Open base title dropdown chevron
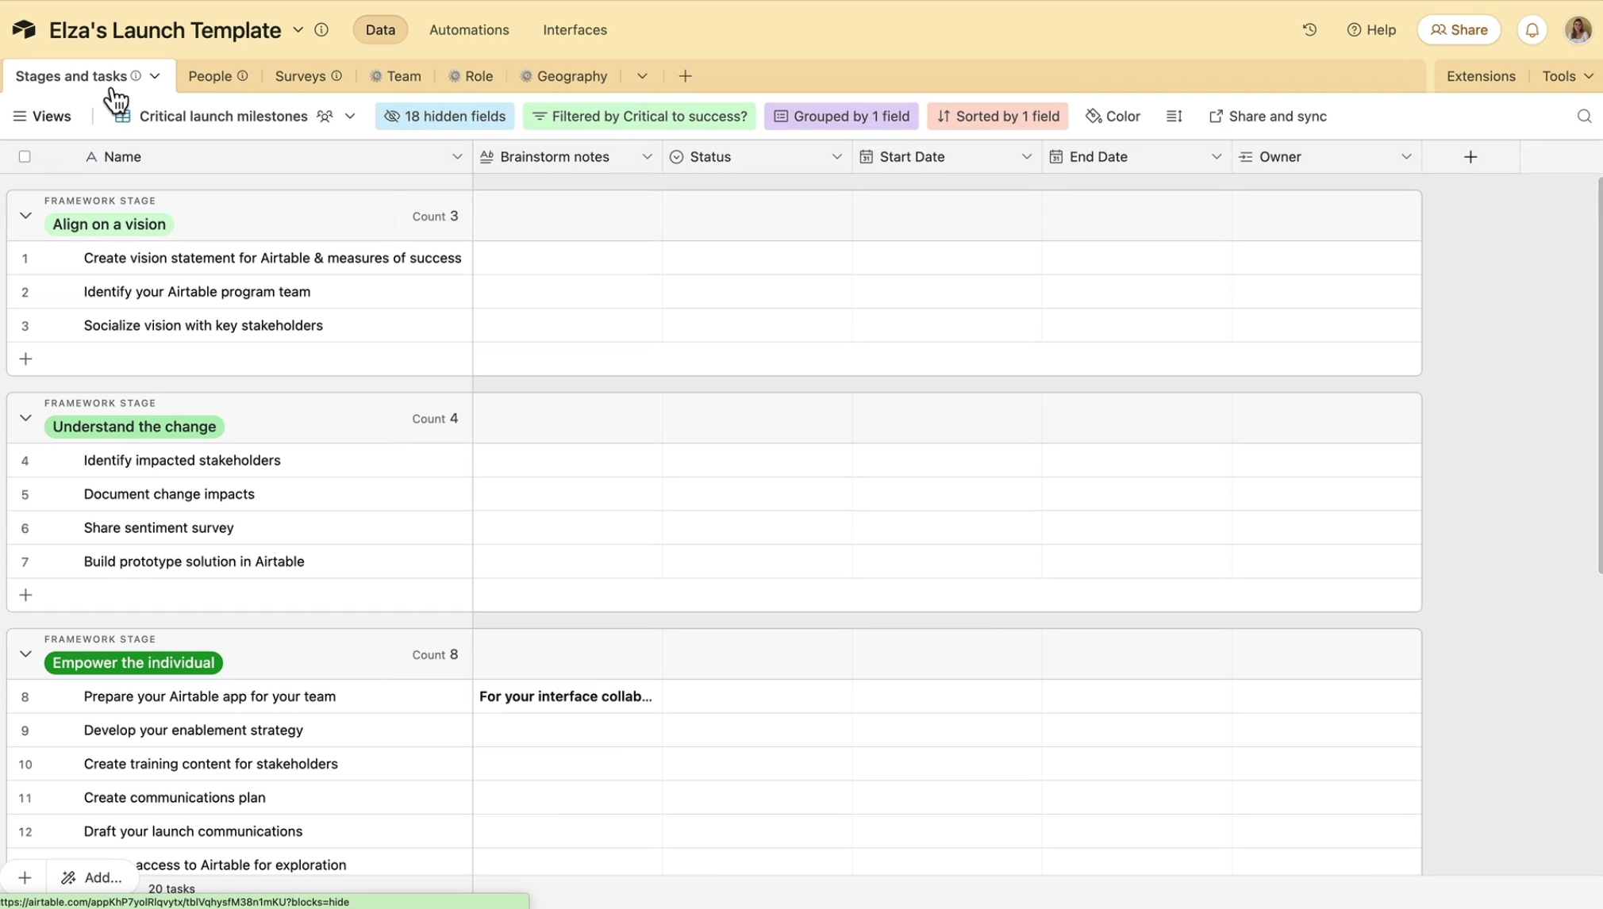1603x909 pixels. click(298, 29)
